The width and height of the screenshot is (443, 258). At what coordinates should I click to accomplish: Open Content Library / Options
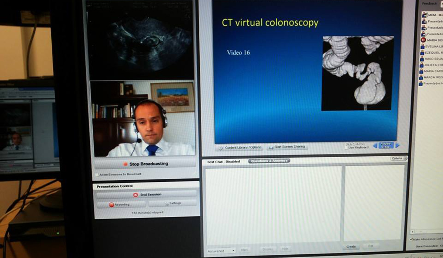(x=240, y=147)
